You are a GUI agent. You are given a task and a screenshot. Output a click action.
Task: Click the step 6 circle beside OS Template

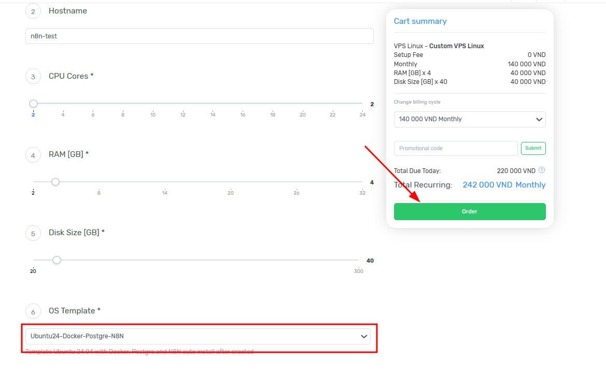[x=33, y=311]
